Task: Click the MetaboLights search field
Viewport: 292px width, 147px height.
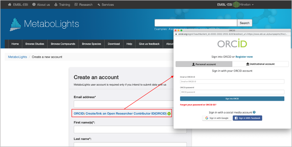Action: 196,23
